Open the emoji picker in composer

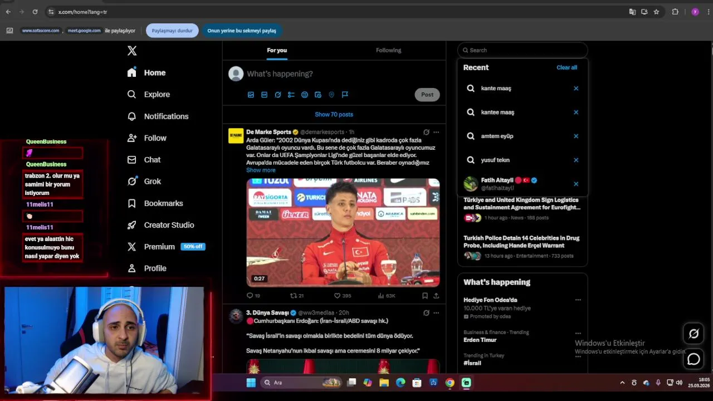pos(305,95)
